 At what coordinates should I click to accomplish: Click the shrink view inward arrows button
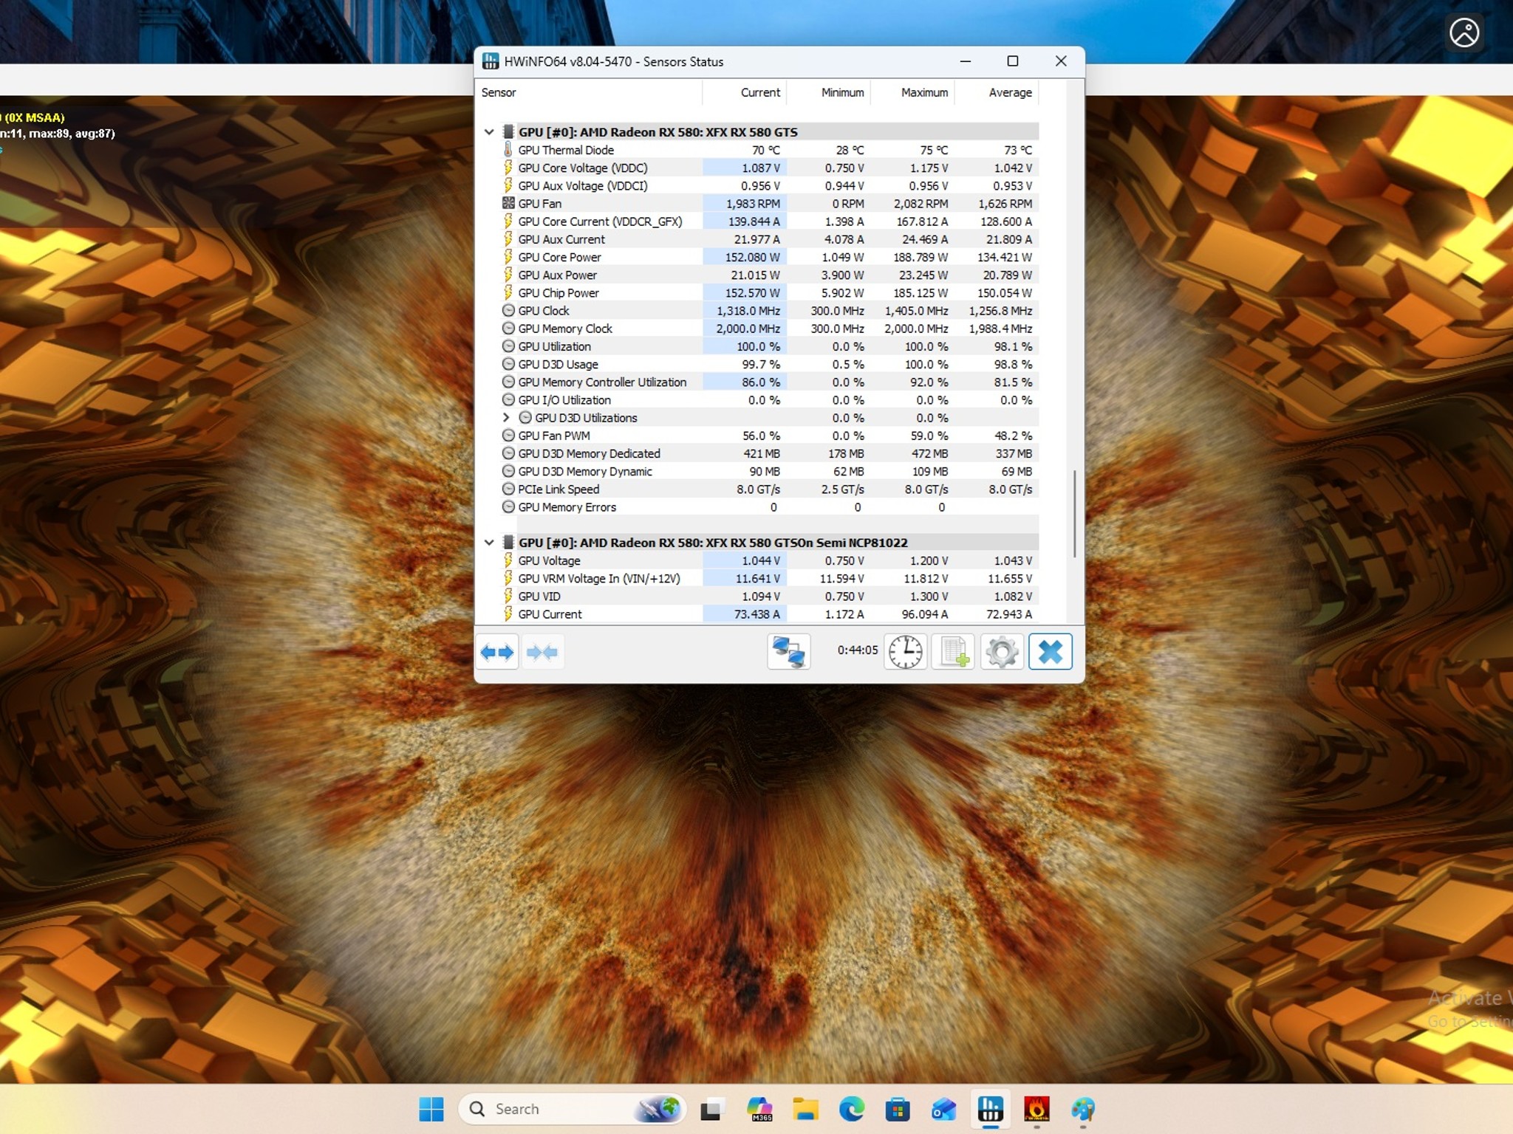coord(542,652)
